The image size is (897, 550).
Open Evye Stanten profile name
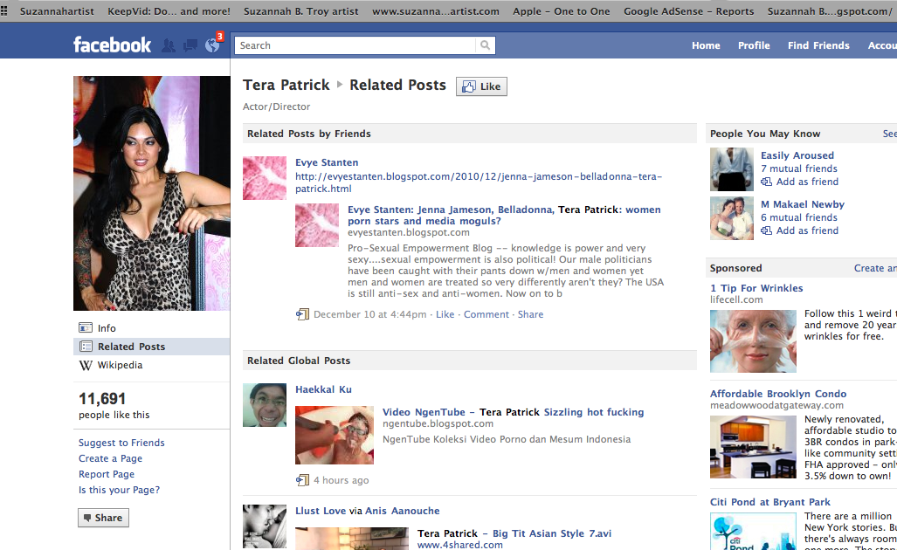tap(327, 162)
